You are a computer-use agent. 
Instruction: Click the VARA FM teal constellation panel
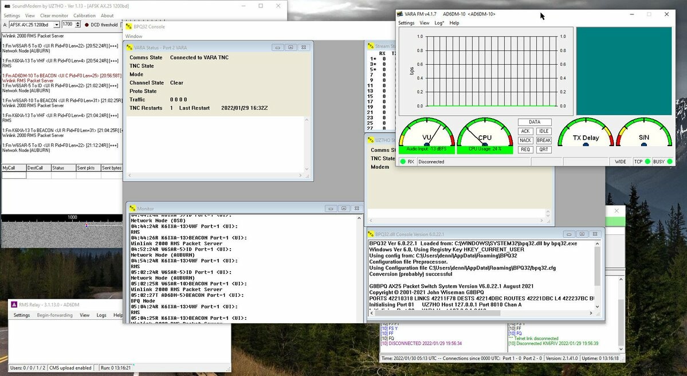click(624, 71)
